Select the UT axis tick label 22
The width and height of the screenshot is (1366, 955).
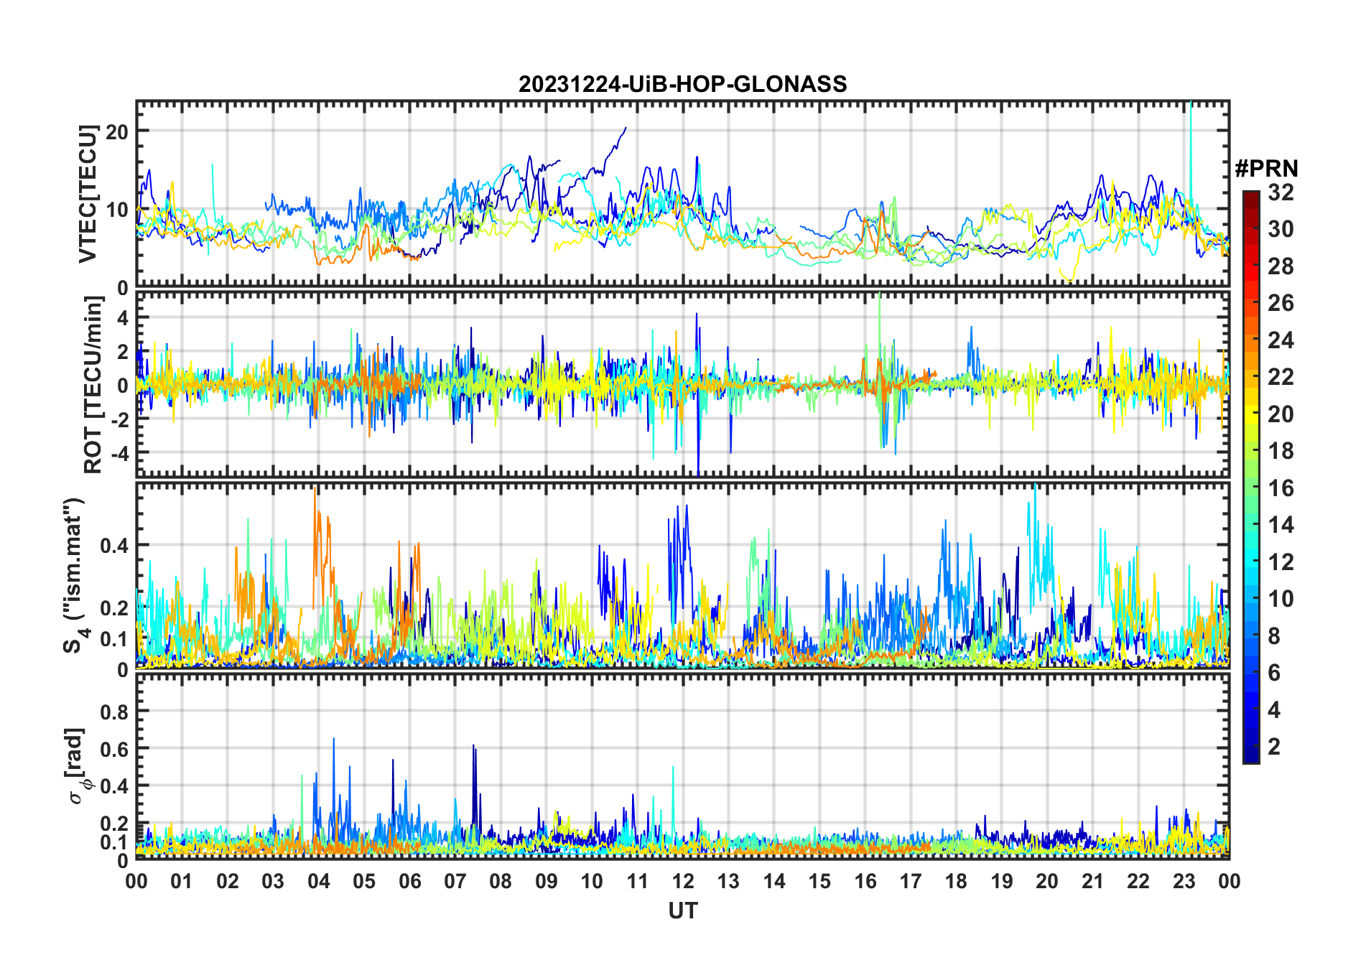click(1138, 882)
